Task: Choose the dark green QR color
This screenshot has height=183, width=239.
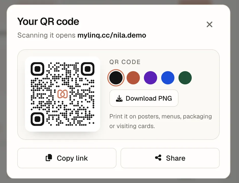Action: click(185, 78)
